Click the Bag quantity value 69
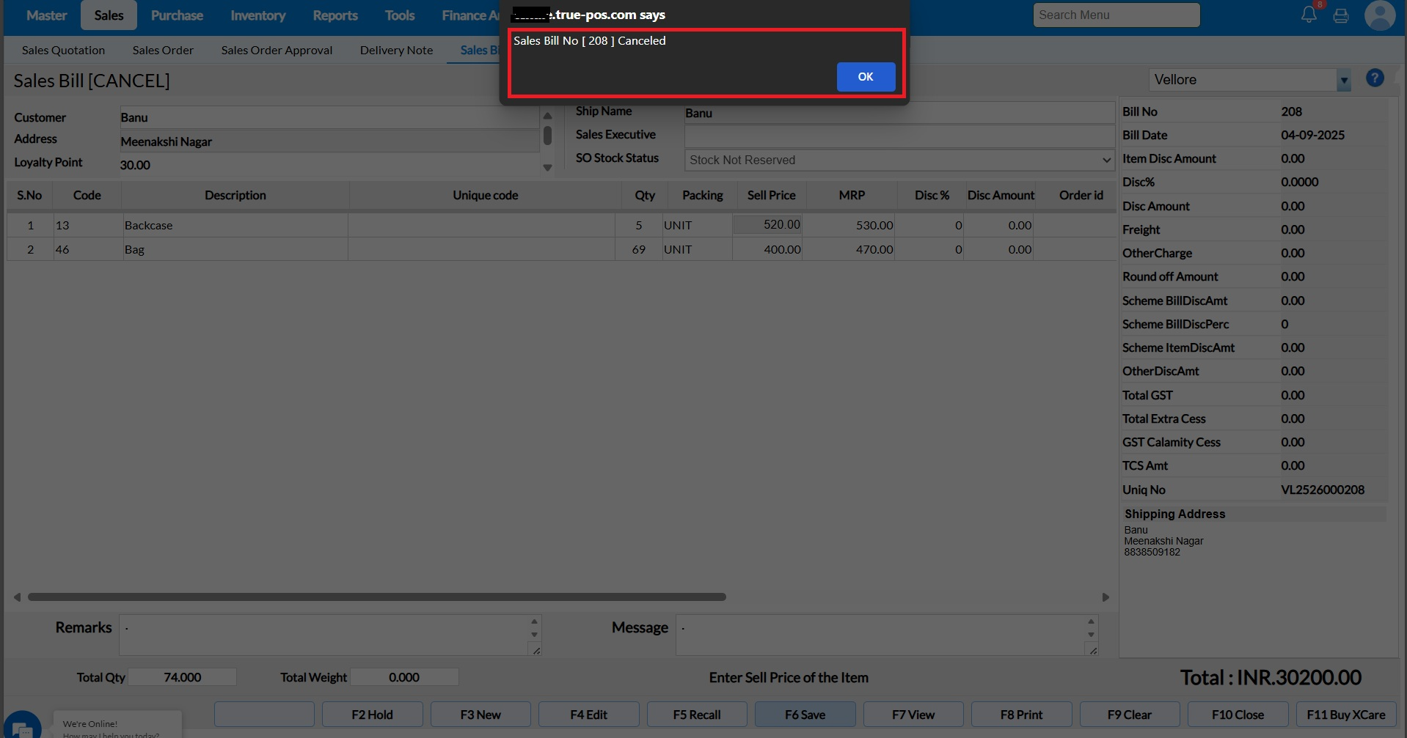 [638, 250]
